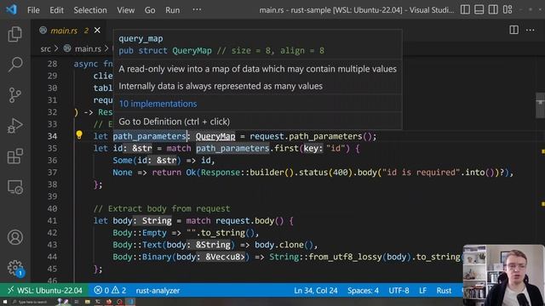
Task: Click rust-analyzer status bar item
Action: 158,291
